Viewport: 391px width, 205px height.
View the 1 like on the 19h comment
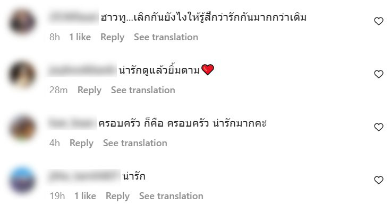[x=86, y=196]
